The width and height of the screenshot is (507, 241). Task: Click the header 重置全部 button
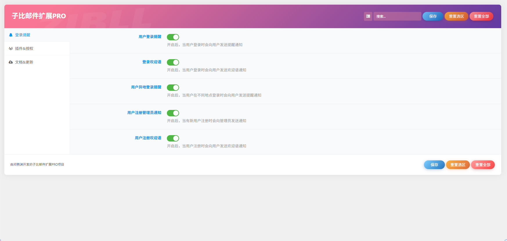click(481, 17)
